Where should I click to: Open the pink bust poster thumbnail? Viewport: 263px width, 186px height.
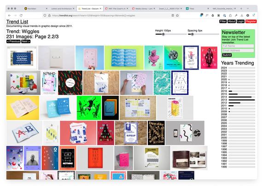[x=154, y=58]
